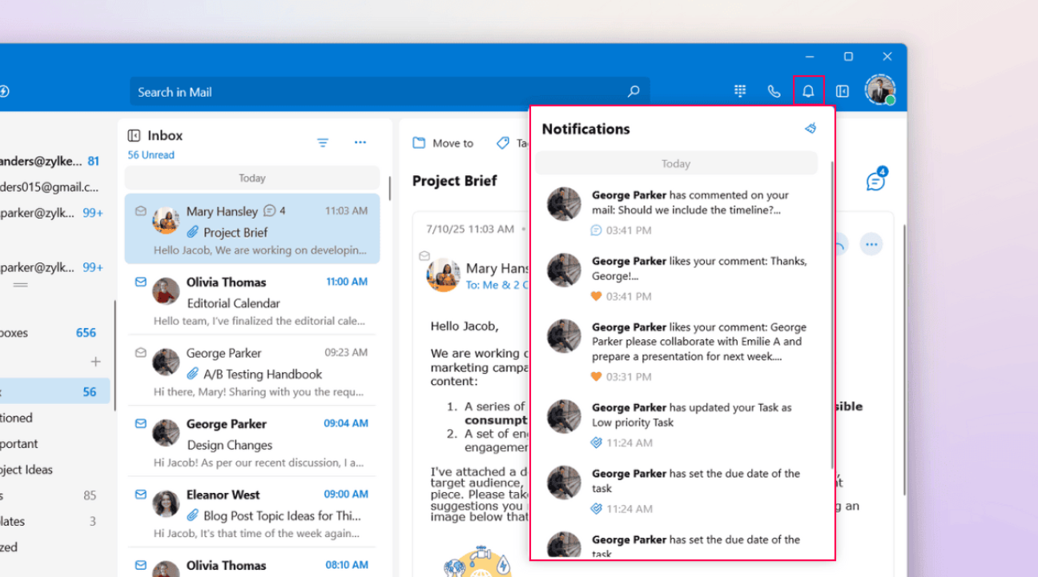1038x577 pixels.
Task: Click the search magnifier icon in the search bar
Action: [634, 91]
